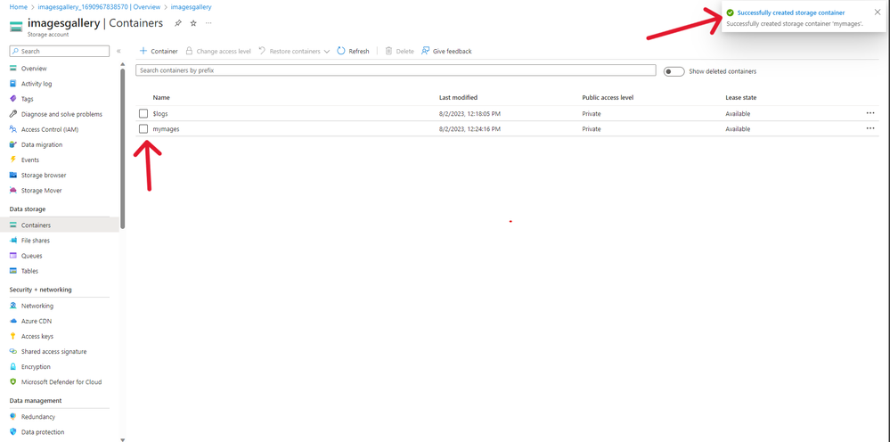This screenshot has width=890, height=442.
Task: Click Successfully created storage container notification title
Action: pos(791,12)
